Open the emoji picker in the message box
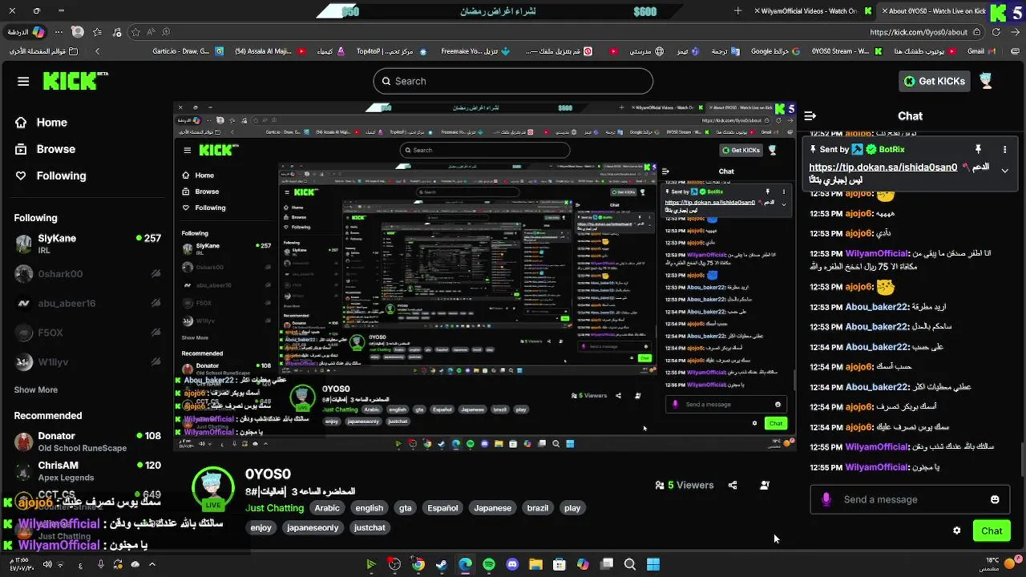 coord(995,499)
